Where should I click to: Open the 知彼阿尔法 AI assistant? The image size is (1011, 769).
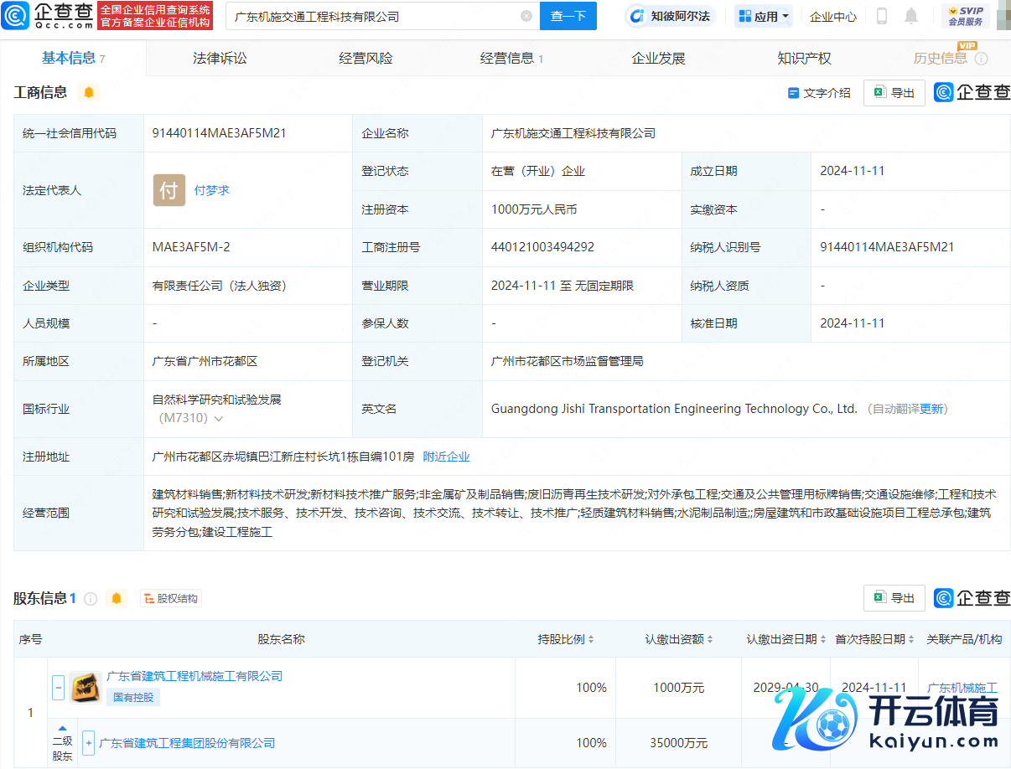pos(670,16)
